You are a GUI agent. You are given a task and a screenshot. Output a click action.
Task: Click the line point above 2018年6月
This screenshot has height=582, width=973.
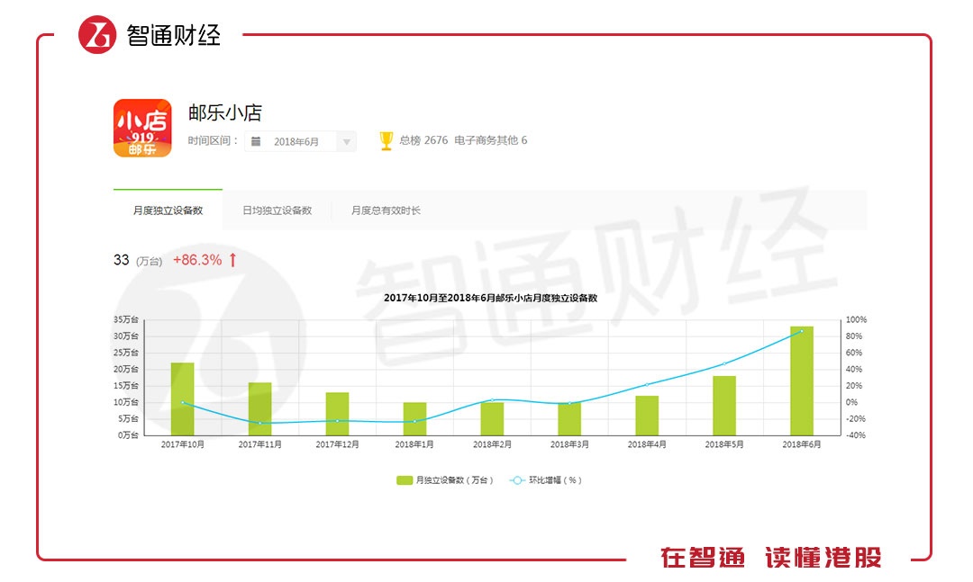tap(802, 331)
